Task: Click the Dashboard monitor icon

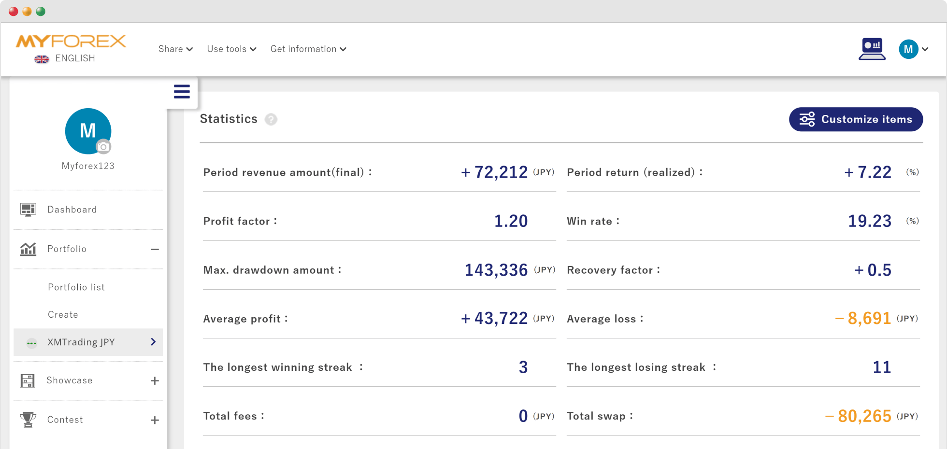Action: (28, 210)
